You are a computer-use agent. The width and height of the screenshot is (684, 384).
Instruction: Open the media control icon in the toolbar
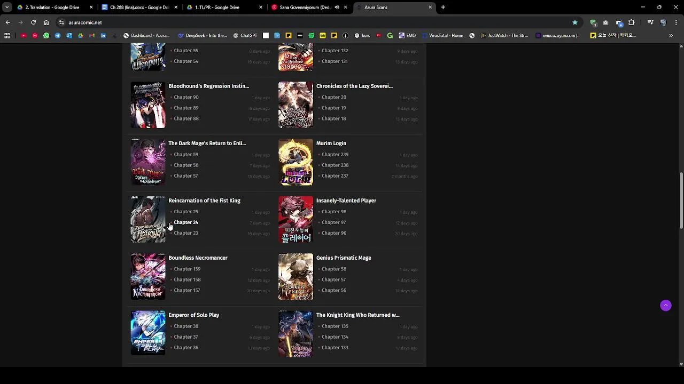click(650, 22)
